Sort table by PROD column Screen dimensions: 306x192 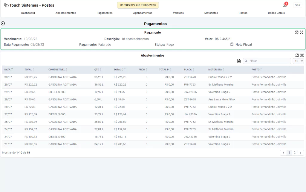pyautogui.click(x=143, y=69)
